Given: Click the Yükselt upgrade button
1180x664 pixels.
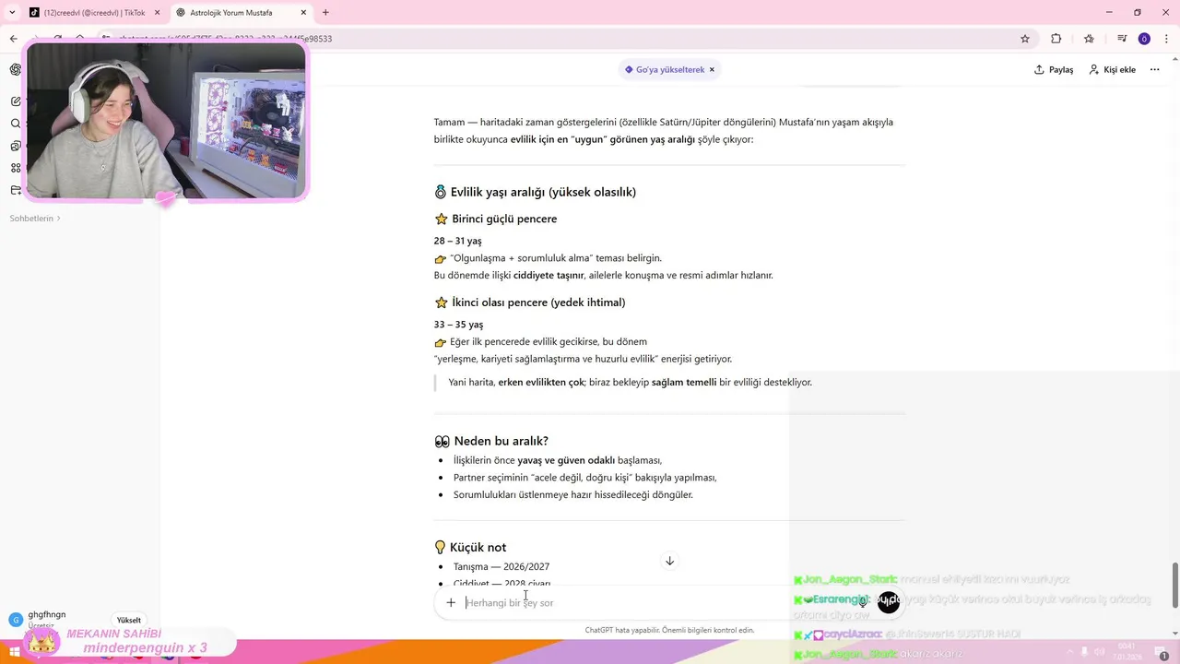Looking at the screenshot, I should click(x=129, y=621).
